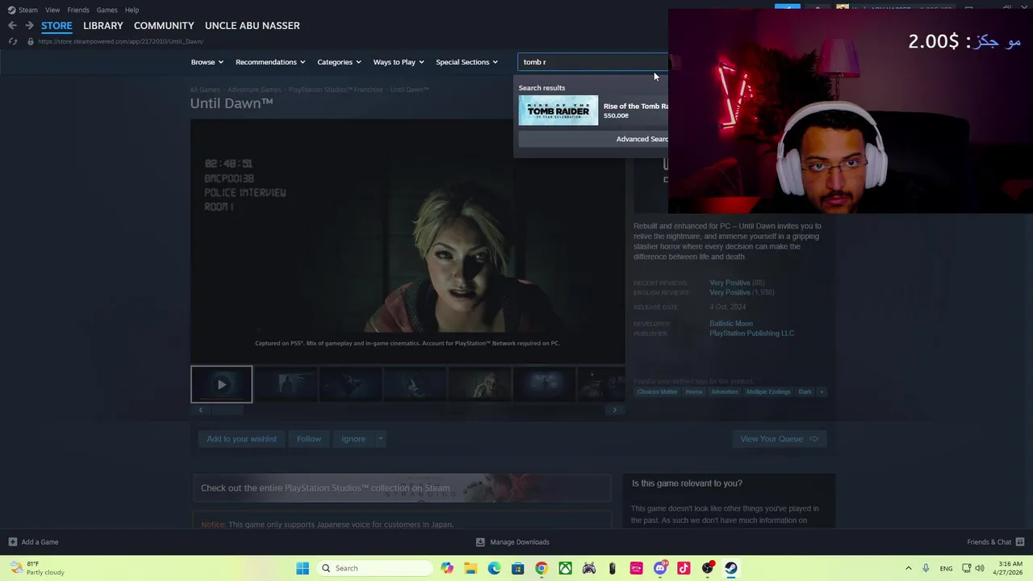This screenshot has height=581, width=1033.
Task: Open File Explorer from the taskbar
Action: point(470,568)
